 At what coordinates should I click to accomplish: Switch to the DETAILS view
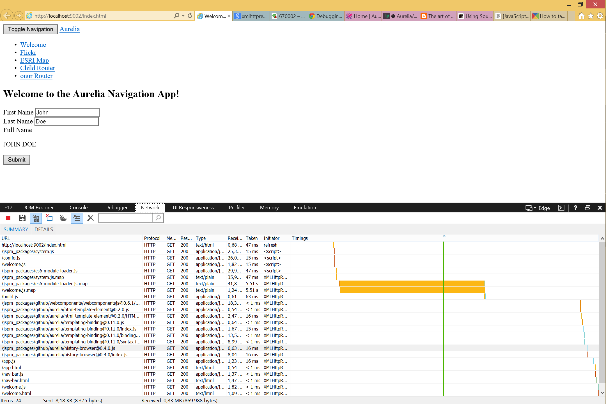(x=44, y=229)
